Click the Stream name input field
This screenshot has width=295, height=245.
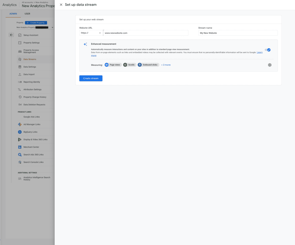point(237,33)
